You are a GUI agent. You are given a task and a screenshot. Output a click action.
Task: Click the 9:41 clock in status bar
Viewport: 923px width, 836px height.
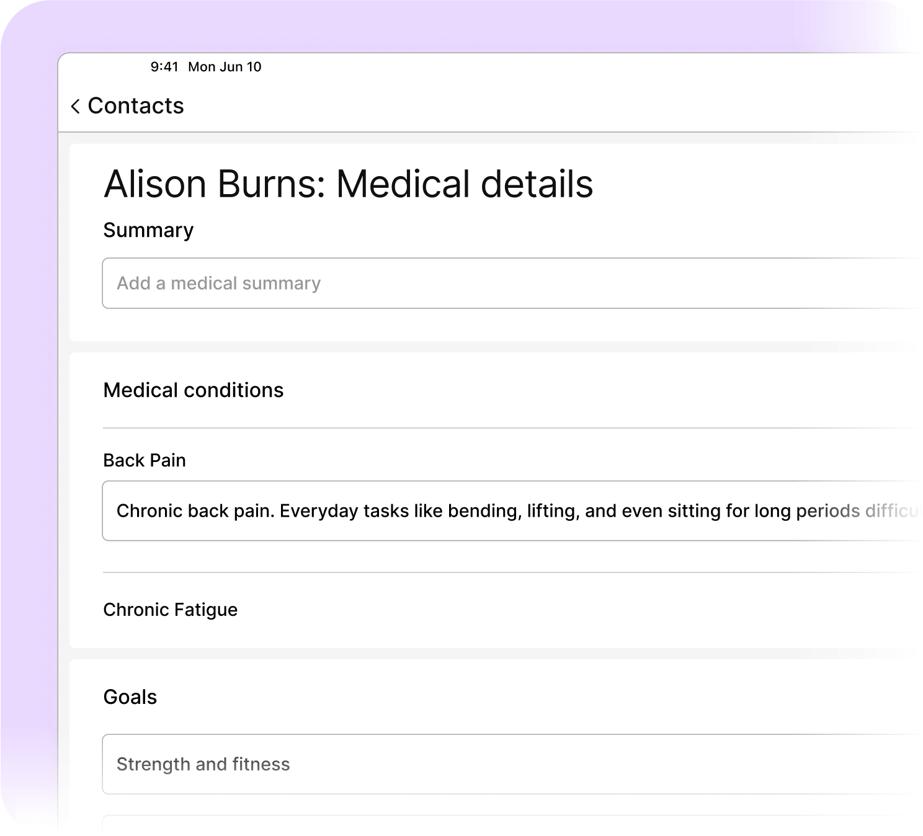point(164,67)
